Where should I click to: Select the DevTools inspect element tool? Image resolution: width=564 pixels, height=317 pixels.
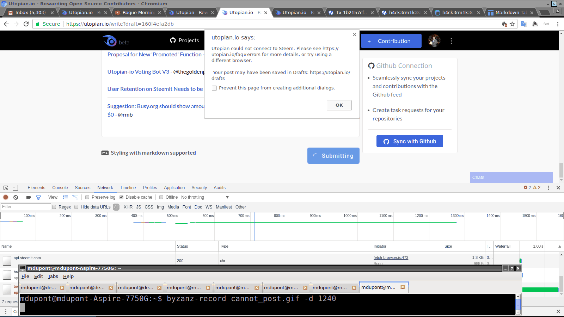pos(6,188)
